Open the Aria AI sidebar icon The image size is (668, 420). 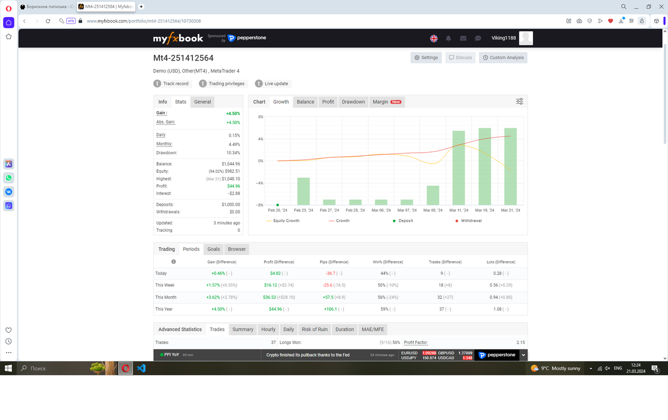(9, 164)
